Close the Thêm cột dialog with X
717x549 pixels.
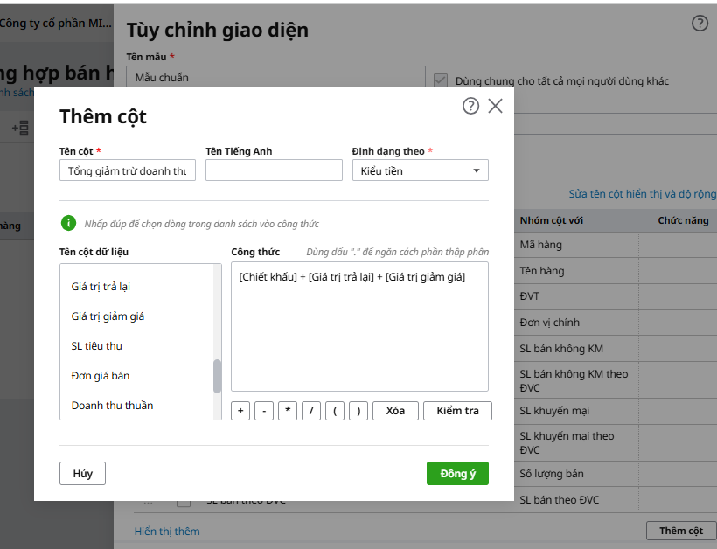495,106
